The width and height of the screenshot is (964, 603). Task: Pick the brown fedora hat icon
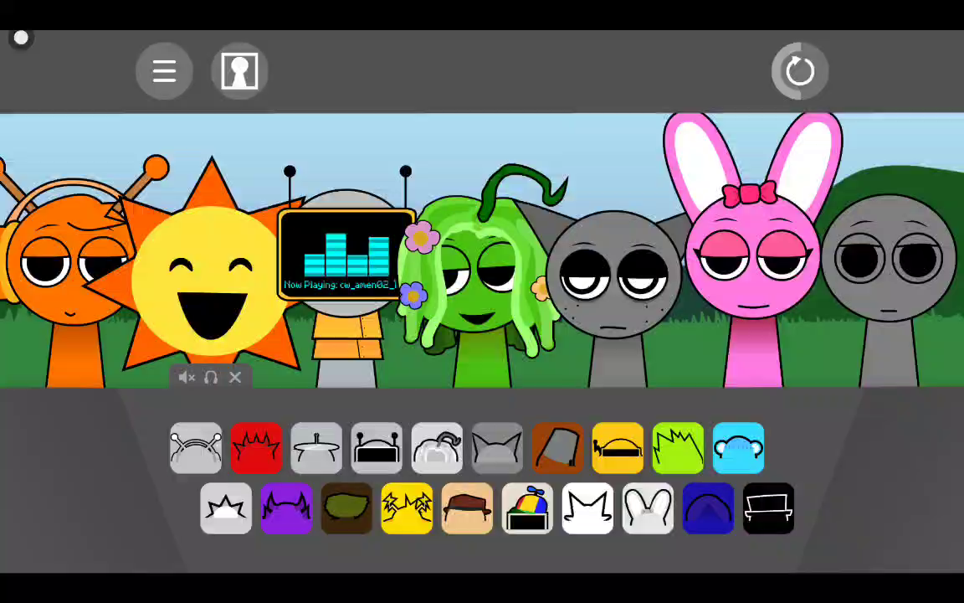tap(467, 508)
